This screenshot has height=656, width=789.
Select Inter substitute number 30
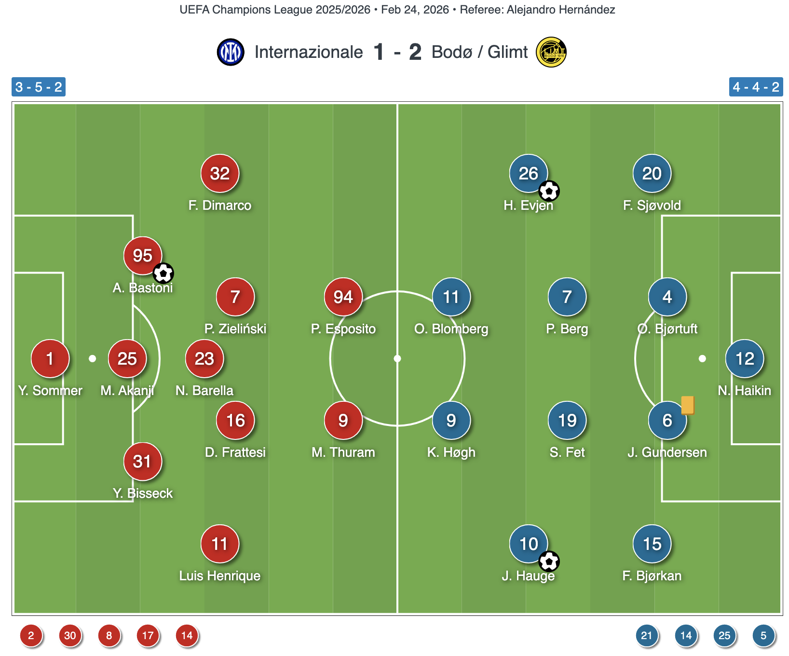pos(70,635)
